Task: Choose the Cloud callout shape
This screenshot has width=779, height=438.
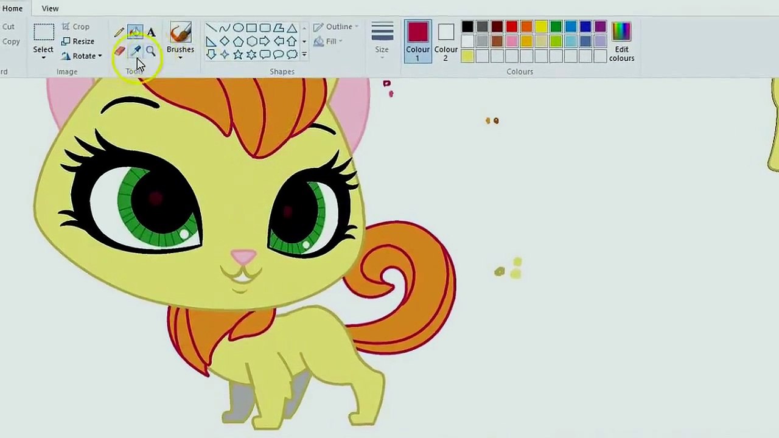Action: click(292, 55)
